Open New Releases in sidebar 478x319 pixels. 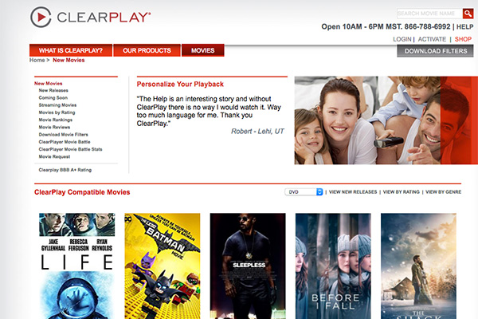coord(53,90)
